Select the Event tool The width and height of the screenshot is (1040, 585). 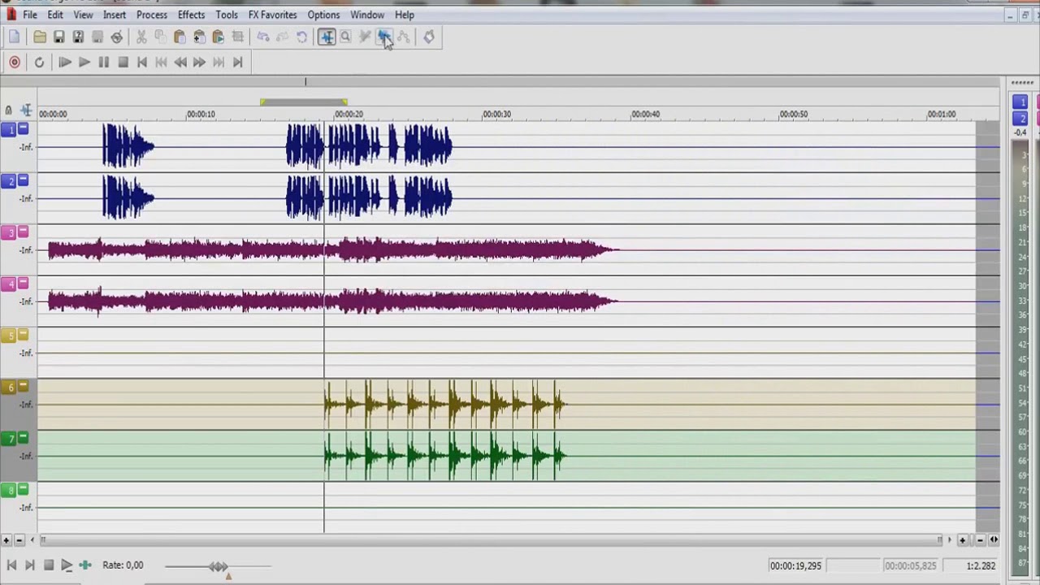[x=384, y=37]
